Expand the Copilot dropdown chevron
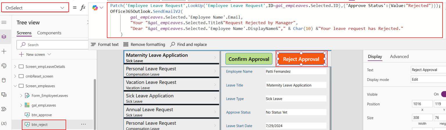Viewport: 446px width, 130px height. pyautogui.click(x=101, y=8)
